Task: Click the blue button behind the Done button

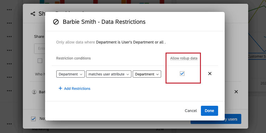Action: pyautogui.click(x=232, y=119)
